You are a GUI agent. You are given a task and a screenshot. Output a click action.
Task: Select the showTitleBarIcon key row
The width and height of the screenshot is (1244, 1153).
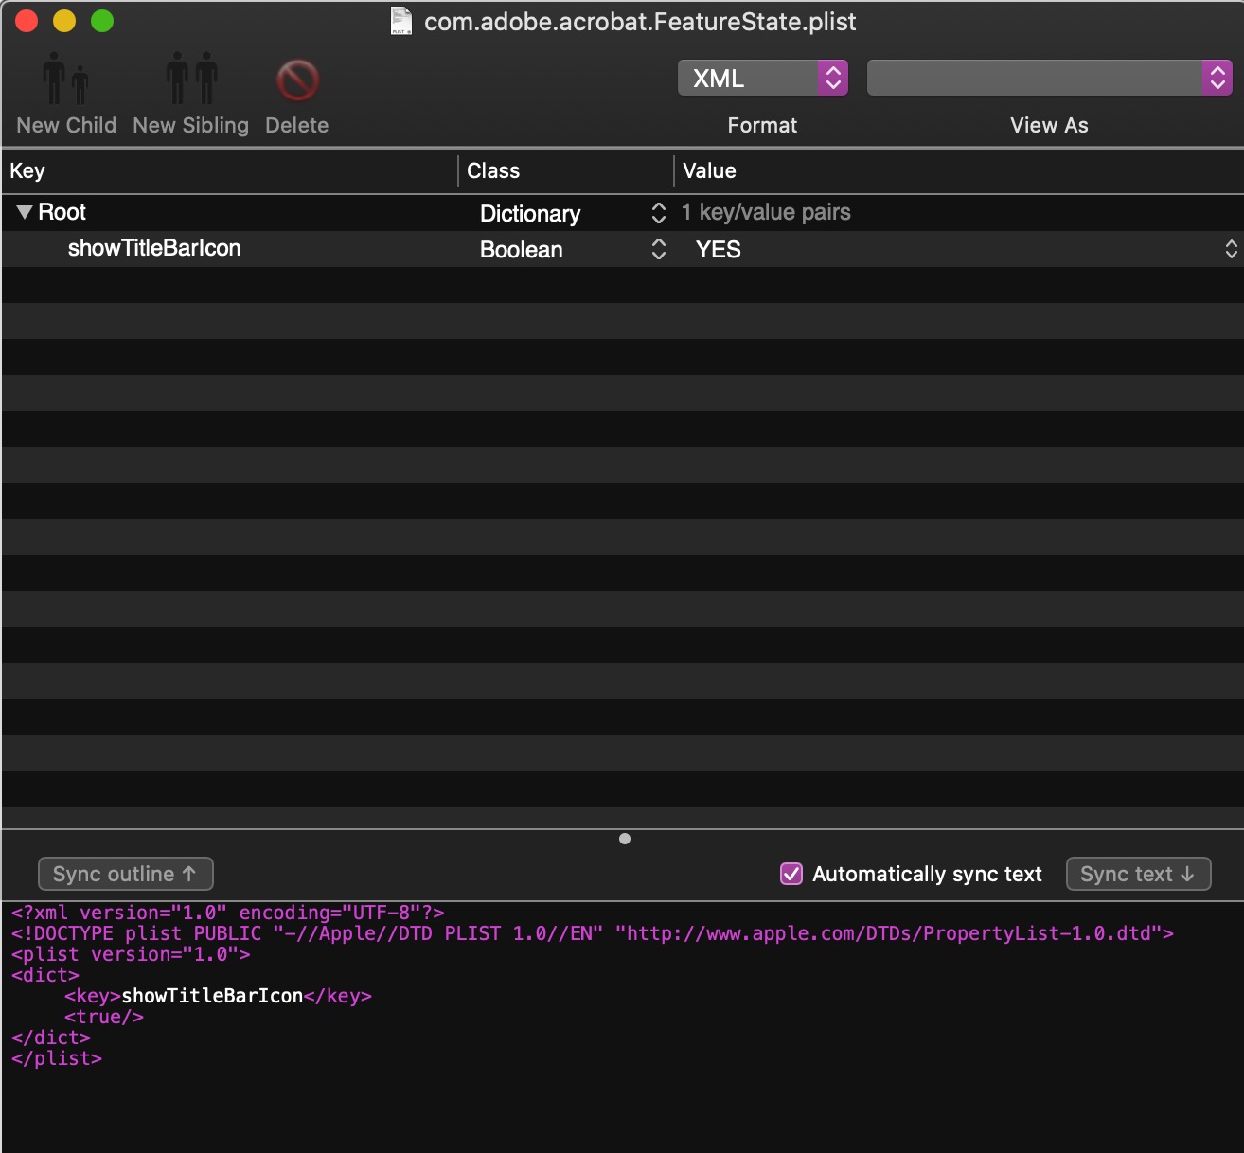click(622, 249)
